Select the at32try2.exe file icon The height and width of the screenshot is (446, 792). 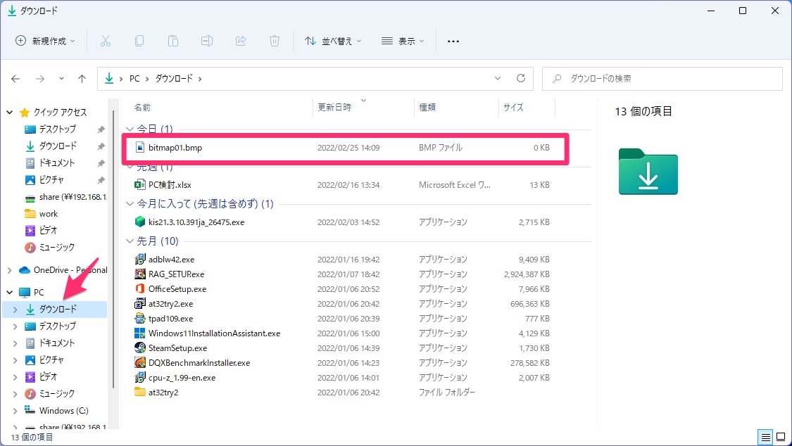(x=140, y=304)
